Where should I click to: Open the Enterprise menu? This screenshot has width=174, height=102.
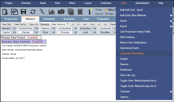106,3
